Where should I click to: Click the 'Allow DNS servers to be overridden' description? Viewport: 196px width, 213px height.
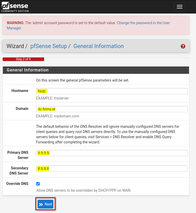tap(83, 190)
